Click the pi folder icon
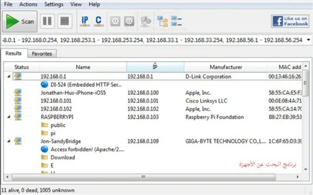Screen dimensions: 313x195 pos(44,133)
